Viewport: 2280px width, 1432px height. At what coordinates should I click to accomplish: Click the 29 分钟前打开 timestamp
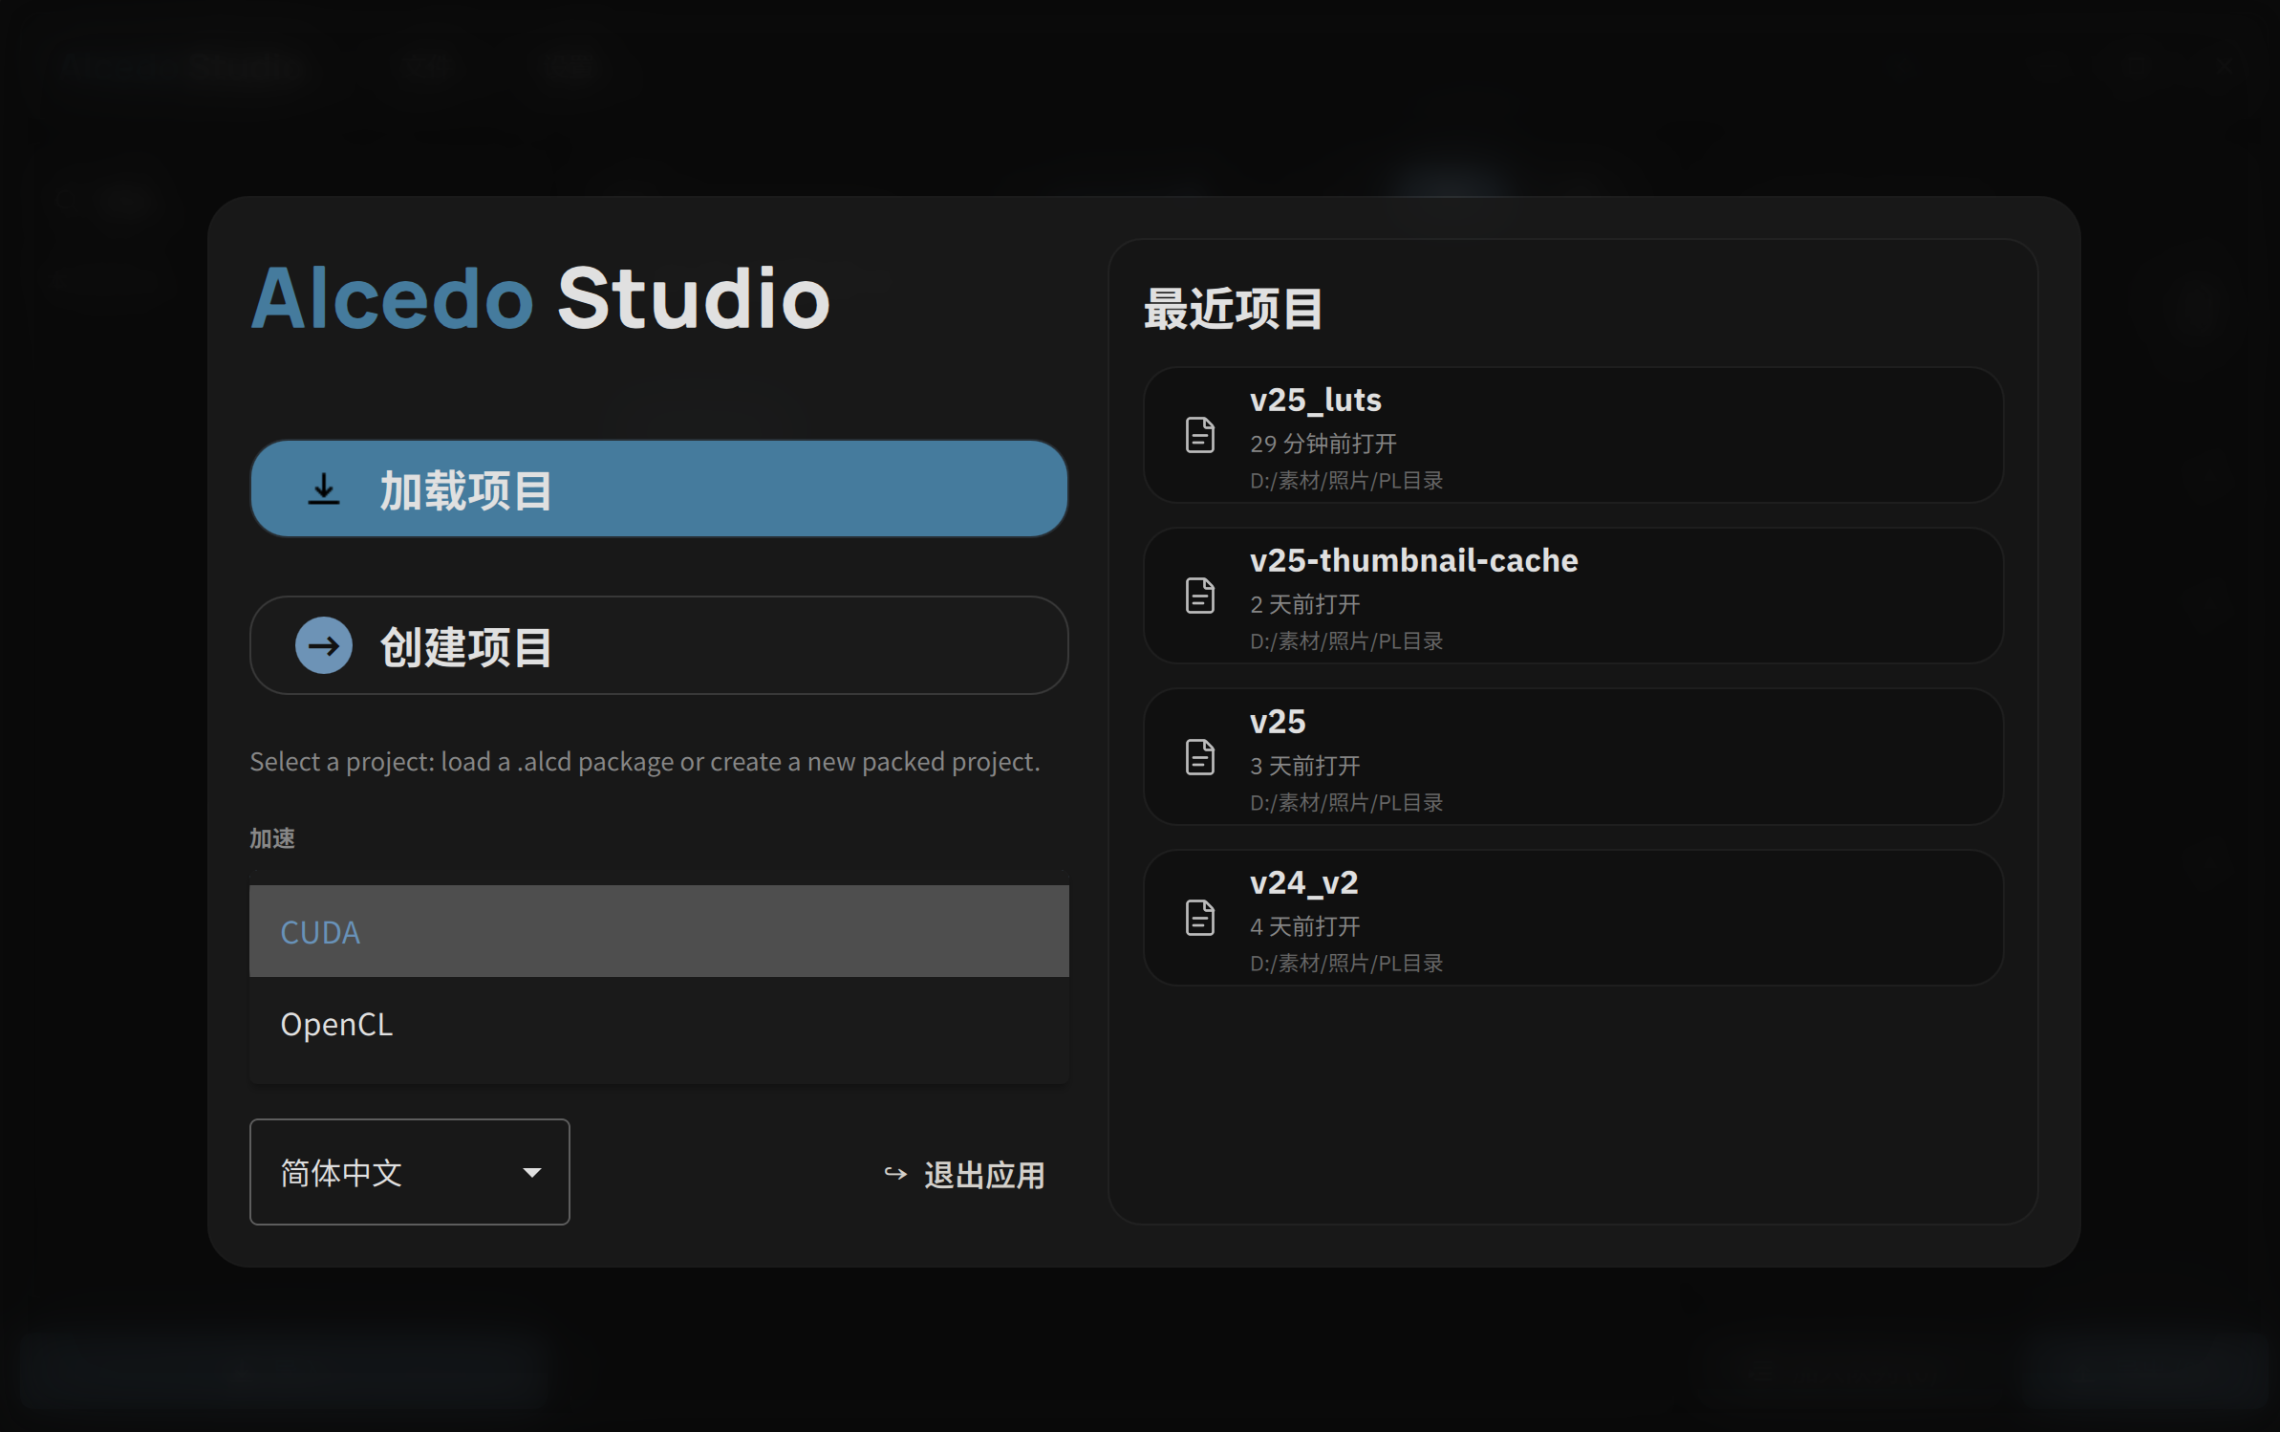(1323, 444)
